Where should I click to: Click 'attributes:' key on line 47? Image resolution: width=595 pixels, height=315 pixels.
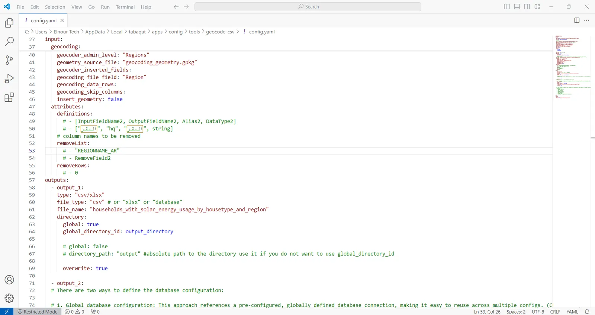pos(67,107)
